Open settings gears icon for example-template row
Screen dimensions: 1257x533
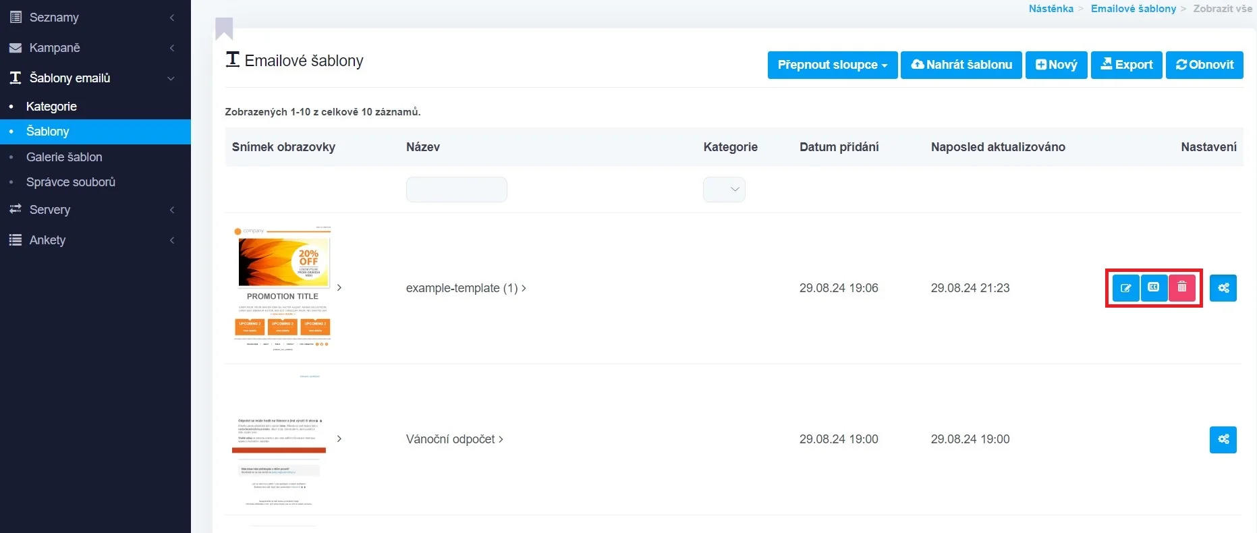coord(1223,288)
